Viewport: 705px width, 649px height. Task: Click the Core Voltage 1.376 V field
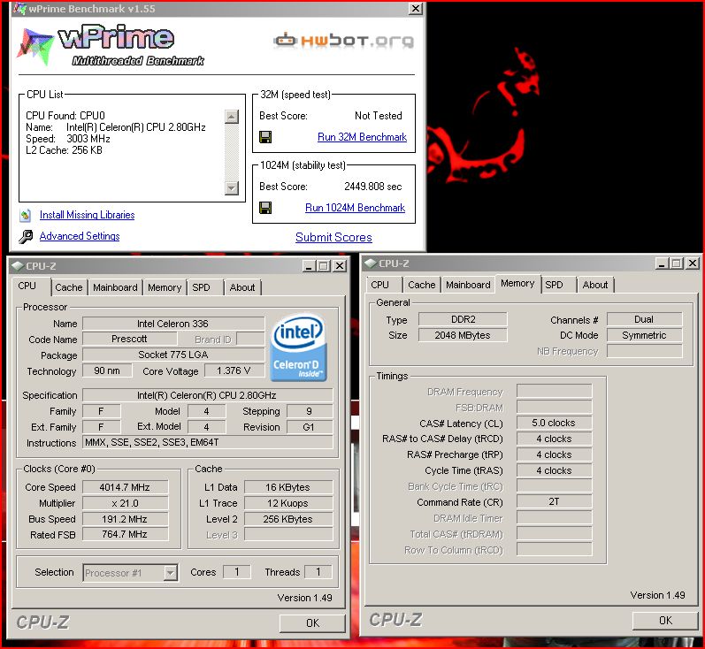(x=234, y=370)
